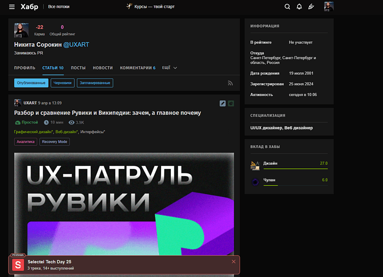Click the write-article pen icon in header
383x277 pixels.
[311, 7]
